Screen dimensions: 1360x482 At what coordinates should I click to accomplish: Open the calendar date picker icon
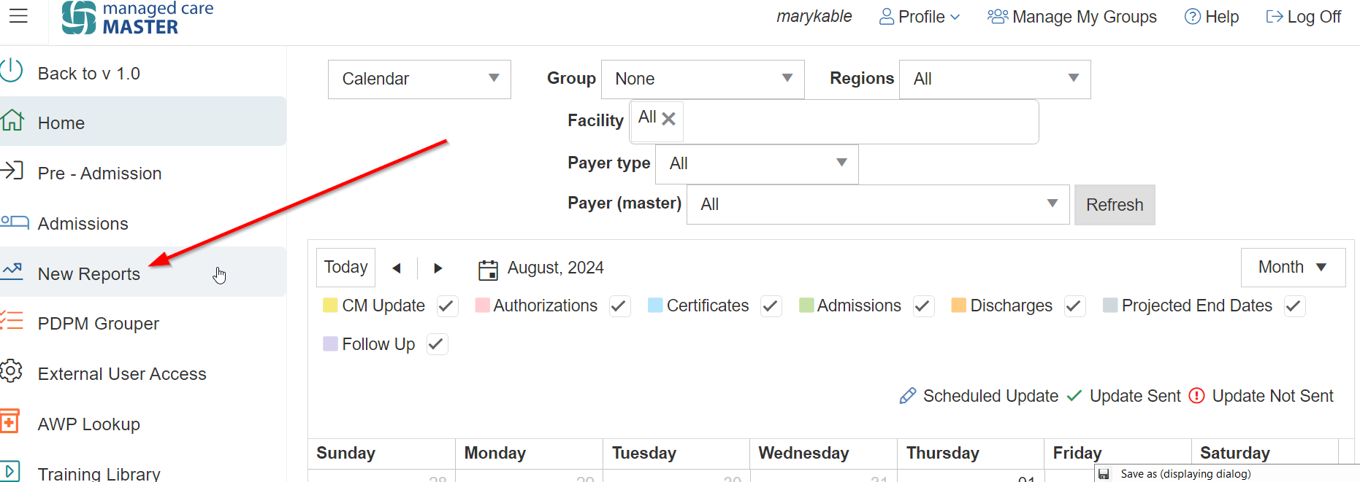(488, 270)
